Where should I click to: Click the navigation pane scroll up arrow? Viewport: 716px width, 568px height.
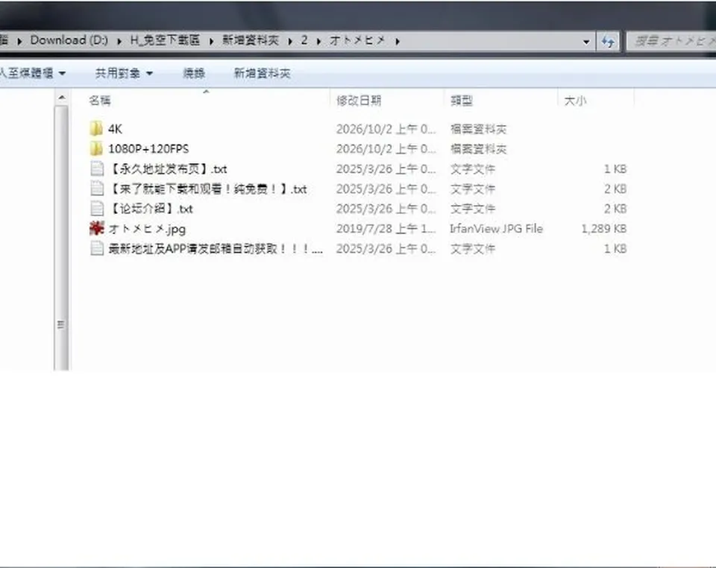pyautogui.click(x=62, y=98)
